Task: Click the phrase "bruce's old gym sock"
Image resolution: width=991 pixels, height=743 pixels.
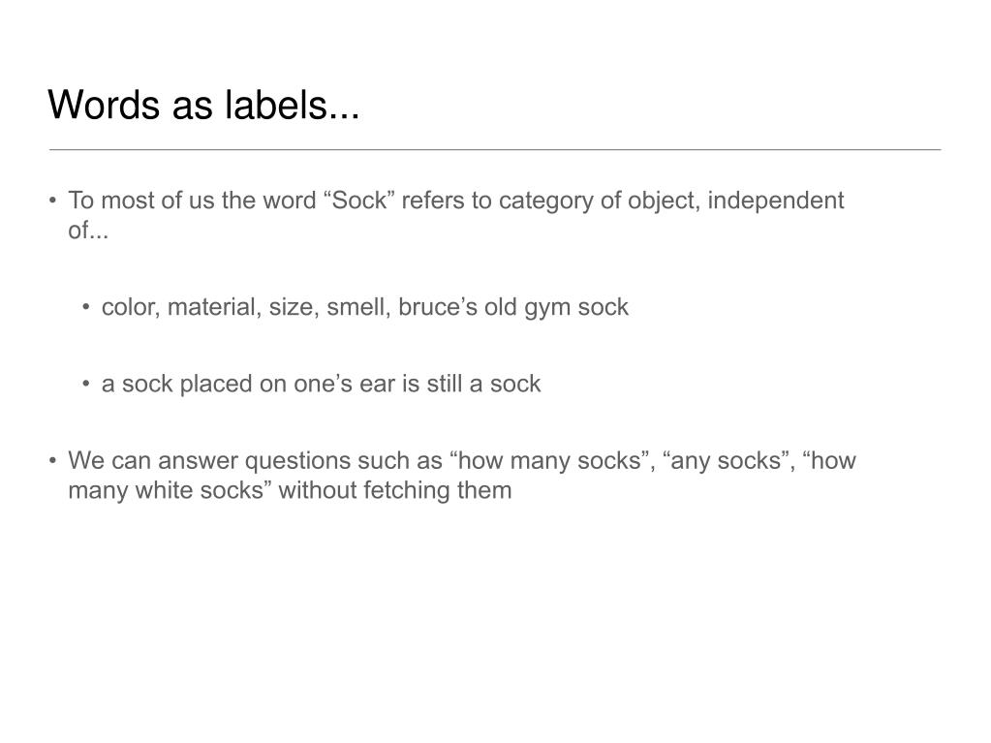Action: (x=513, y=308)
